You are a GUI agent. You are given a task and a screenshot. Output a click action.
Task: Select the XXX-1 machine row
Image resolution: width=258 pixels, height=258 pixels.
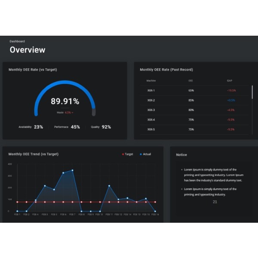194,90
